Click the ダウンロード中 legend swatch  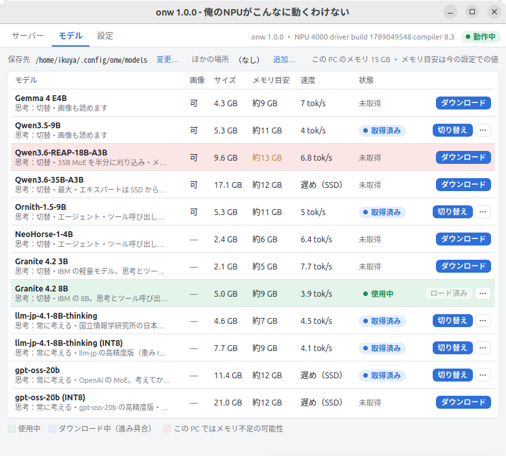click(53, 429)
